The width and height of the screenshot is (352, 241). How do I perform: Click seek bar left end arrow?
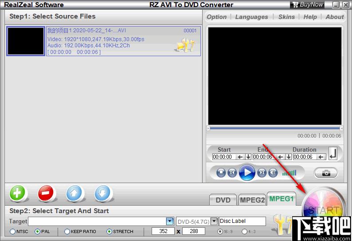[x=208, y=128]
